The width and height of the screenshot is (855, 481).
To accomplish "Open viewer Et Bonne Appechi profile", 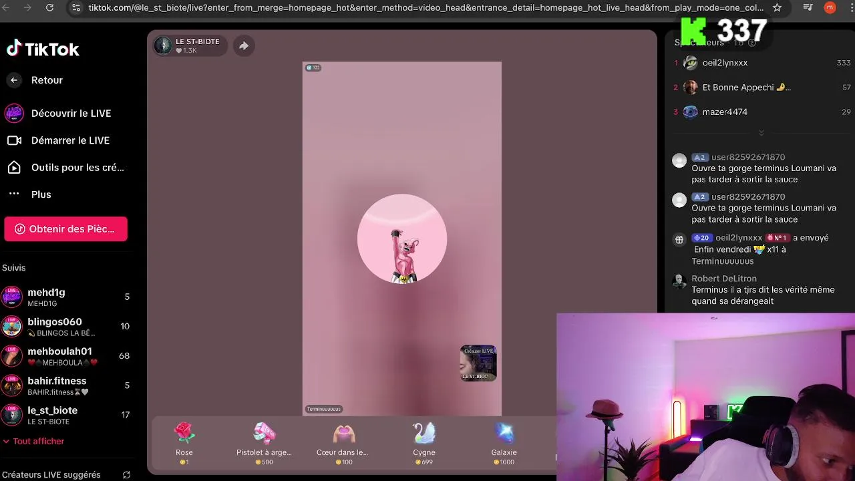I will tap(746, 88).
